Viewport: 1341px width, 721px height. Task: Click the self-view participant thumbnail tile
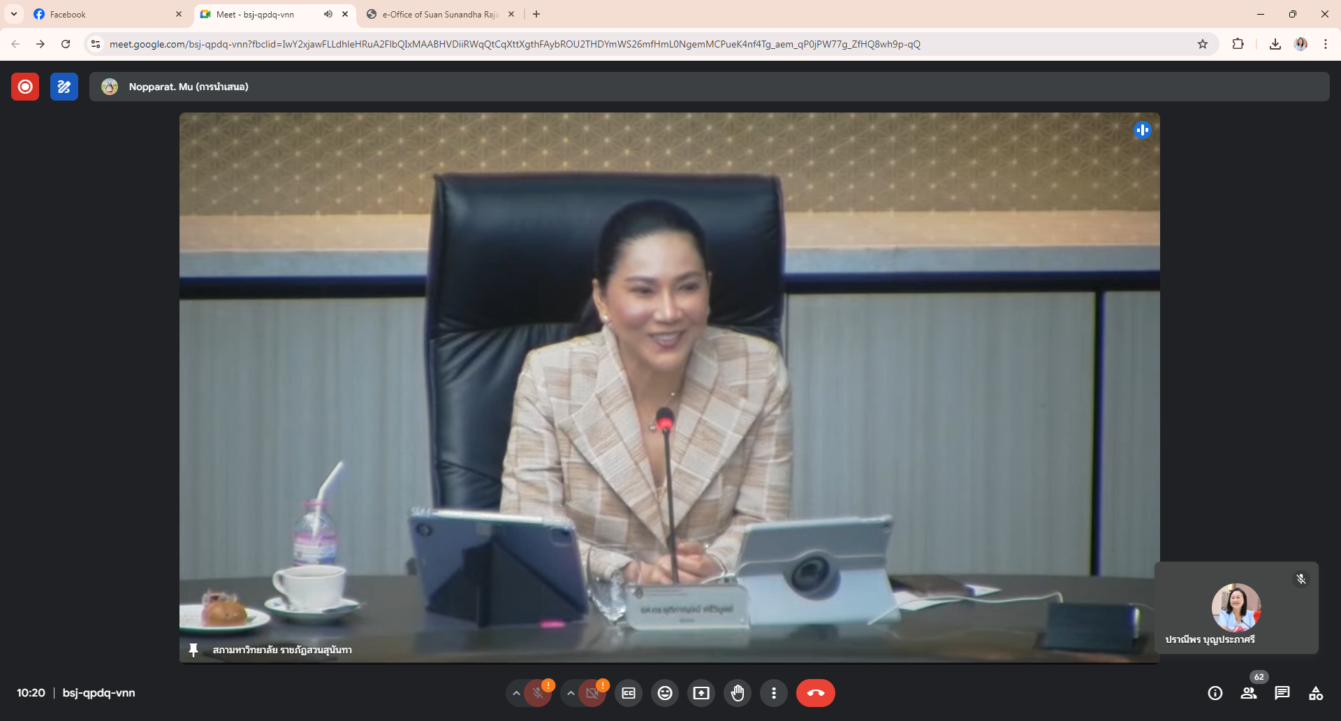pyautogui.click(x=1236, y=608)
